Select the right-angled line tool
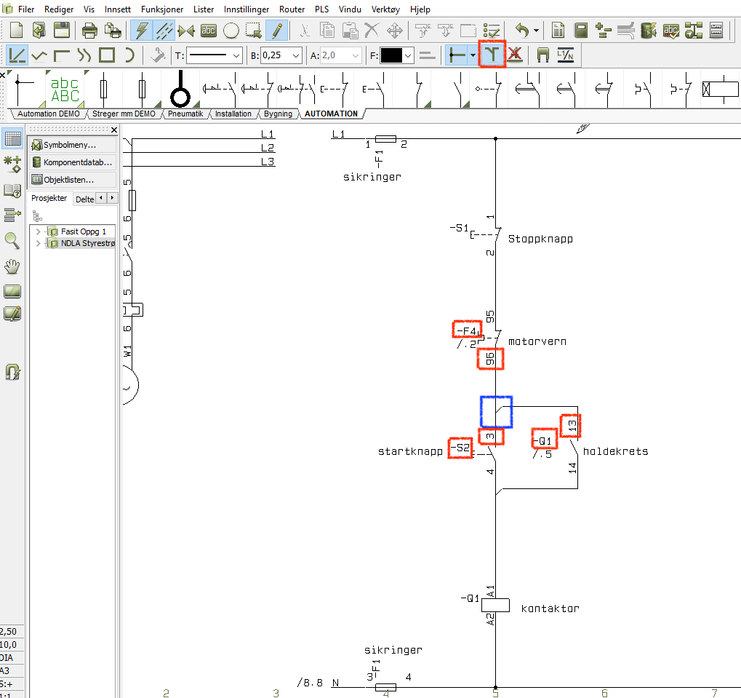Image resolution: width=741 pixels, height=698 pixels. click(61, 56)
